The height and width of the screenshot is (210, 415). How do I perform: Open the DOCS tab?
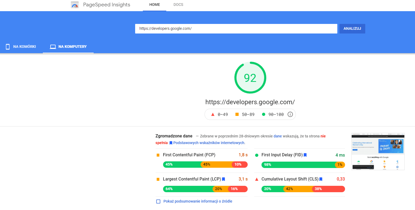tap(178, 5)
